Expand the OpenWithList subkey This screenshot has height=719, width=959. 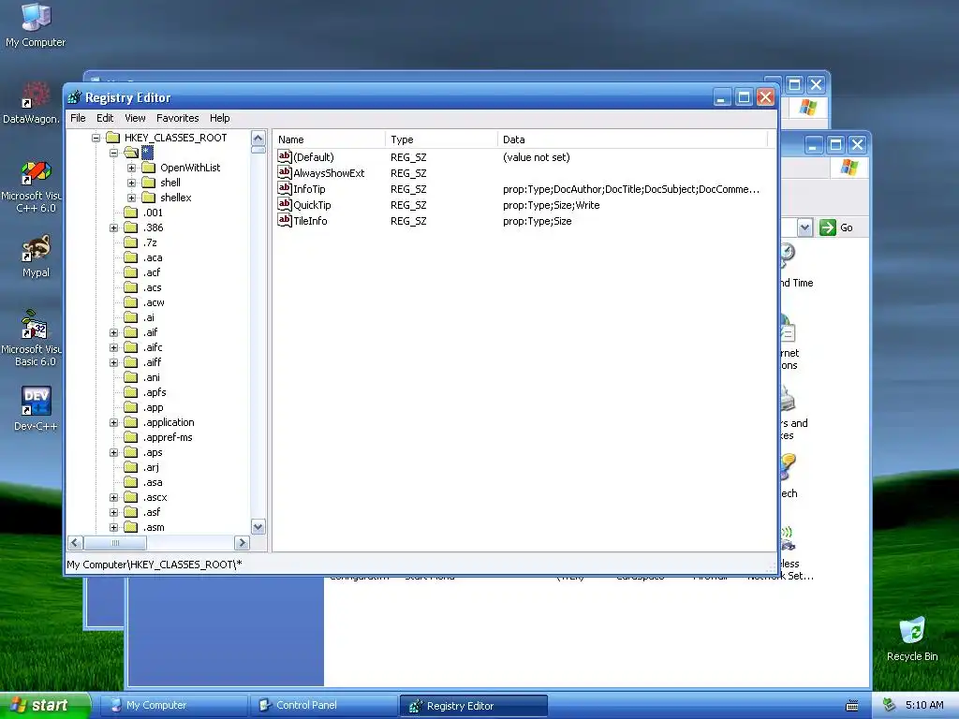(131, 168)
